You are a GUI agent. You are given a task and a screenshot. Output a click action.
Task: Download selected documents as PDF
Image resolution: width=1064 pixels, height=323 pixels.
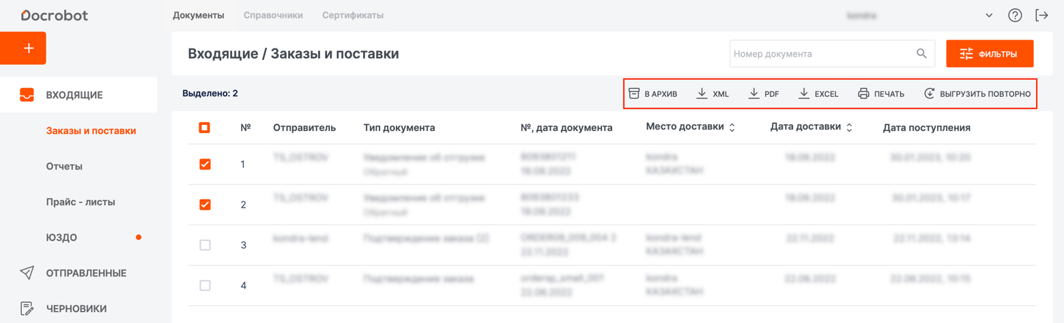tap(764, 94)
